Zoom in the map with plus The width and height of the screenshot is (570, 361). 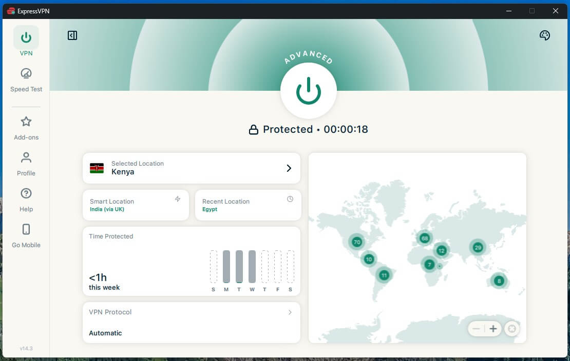(x=493, y=329)
